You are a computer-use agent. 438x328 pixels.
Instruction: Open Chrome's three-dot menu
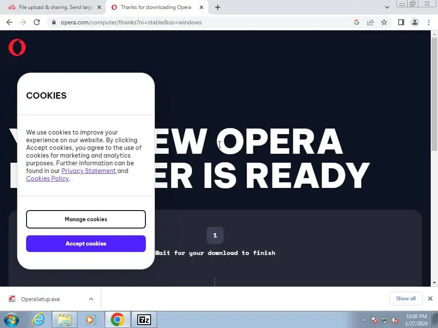click(x=429, y=22)
